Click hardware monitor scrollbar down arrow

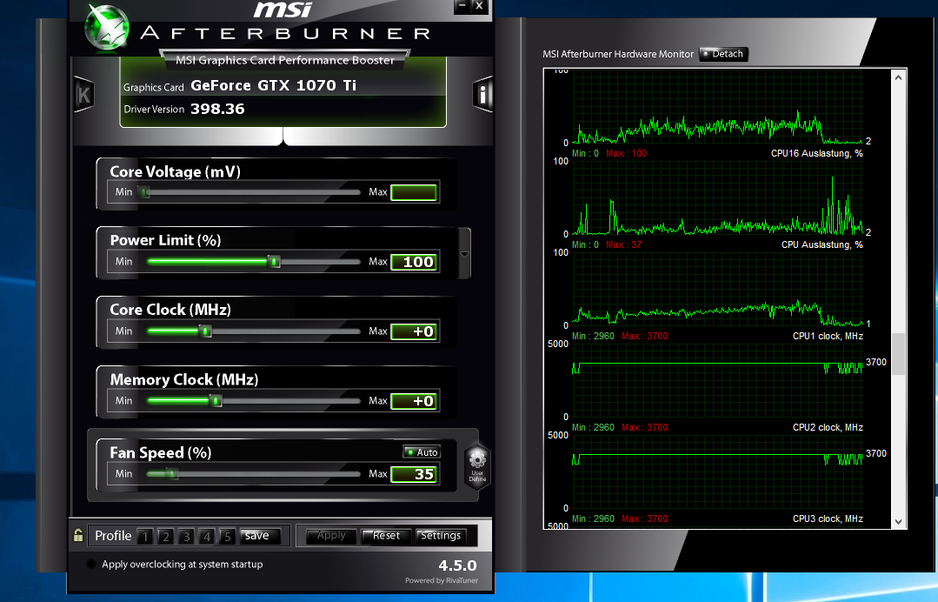click(898, 521)
